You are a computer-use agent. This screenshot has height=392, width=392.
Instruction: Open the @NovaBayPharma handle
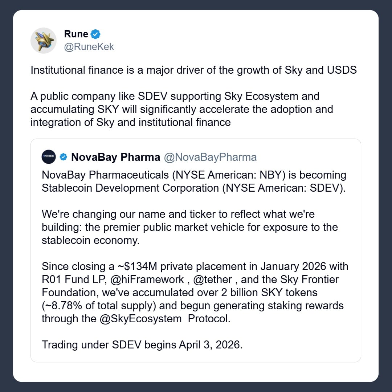click(210, 157)
